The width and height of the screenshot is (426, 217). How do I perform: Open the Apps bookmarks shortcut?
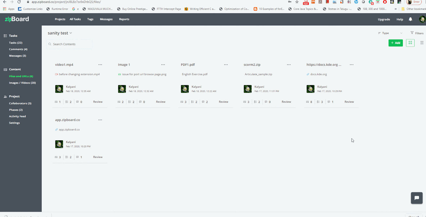[9, 9]
